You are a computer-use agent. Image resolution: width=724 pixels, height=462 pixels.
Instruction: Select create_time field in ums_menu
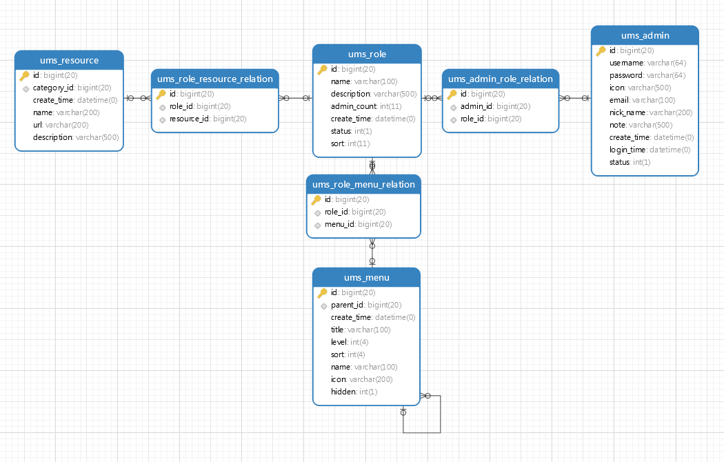373,317
